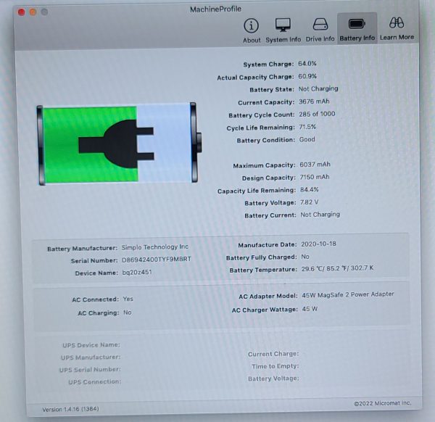Click the System Charge 64.0% value
Viewport: 435px width, 422px height.
coord(309,64)
